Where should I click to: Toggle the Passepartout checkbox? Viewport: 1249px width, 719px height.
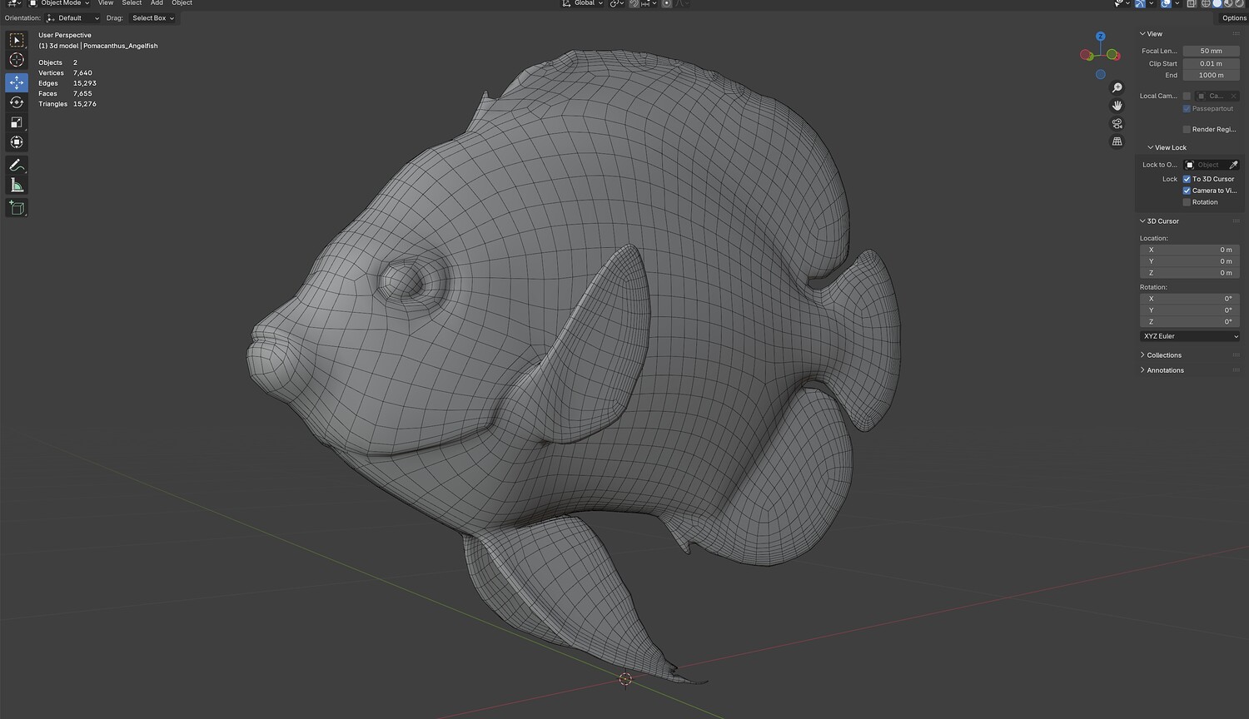(x=1187, y=109)
